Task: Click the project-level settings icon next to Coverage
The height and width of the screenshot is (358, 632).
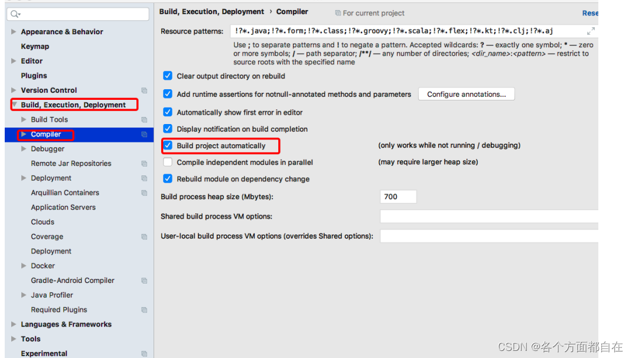Action: click(144, 236)
